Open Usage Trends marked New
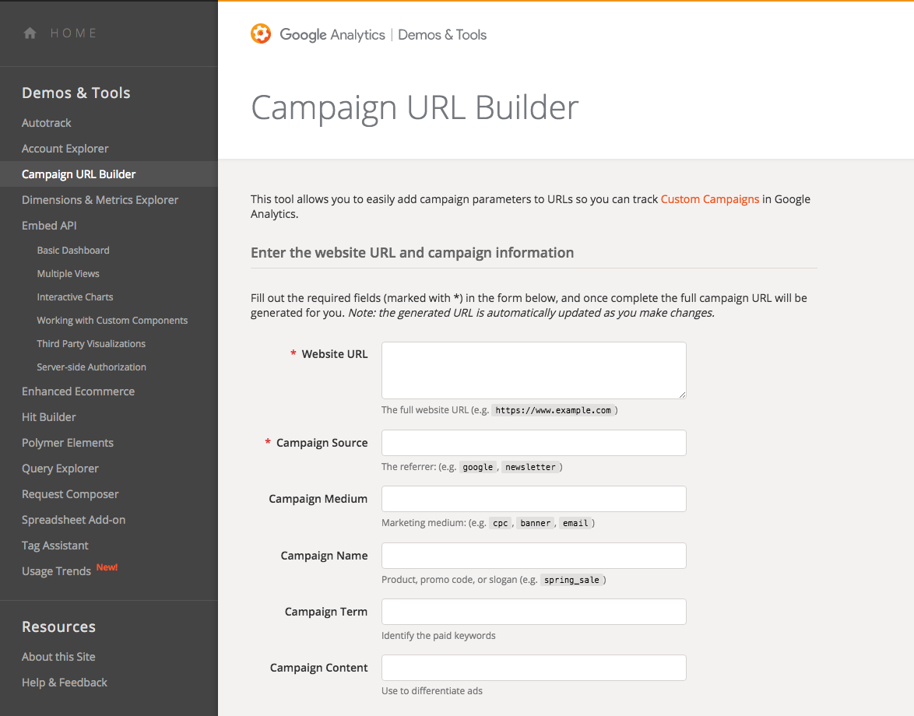This screenshot has height=716, width=914. click(x=56, y=571)
